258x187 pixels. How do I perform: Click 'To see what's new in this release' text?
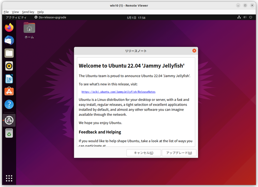(x=108, y=84)
